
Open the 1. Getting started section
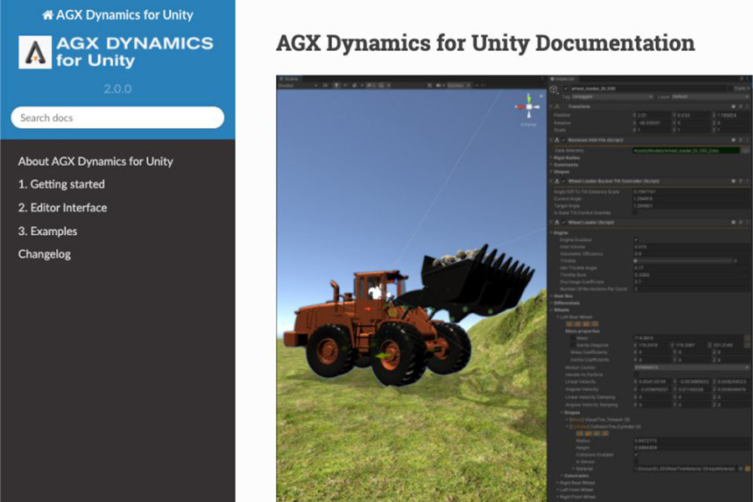pos(61,184)
